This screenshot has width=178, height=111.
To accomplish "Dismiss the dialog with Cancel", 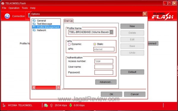I will 135,94.
